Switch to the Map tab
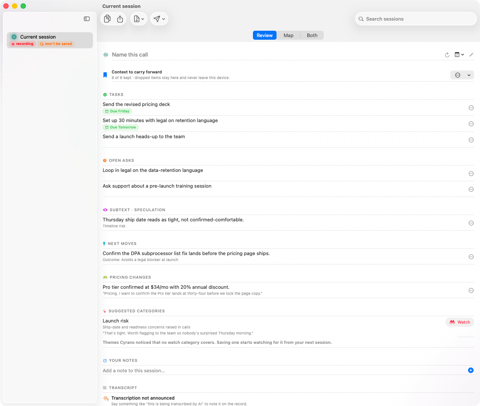The width and height of the screenshot is (480, 406). (289, 35)
